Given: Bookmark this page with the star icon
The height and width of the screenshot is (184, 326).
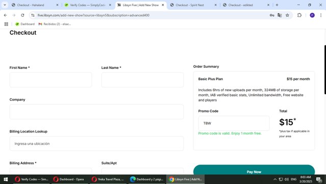Looking at the screenshot, I should 287,15.
